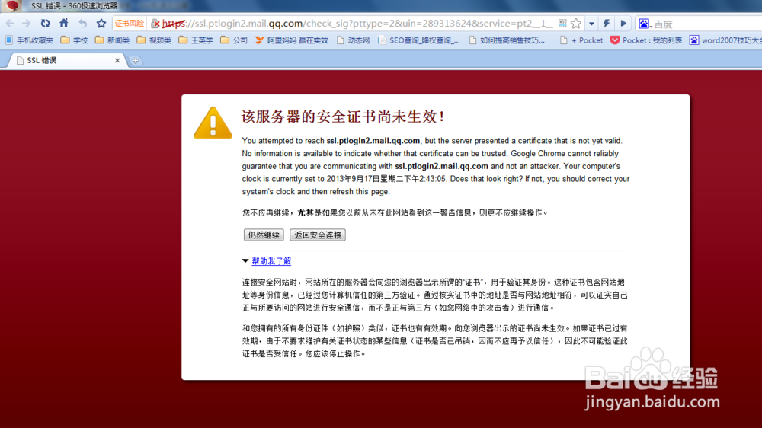Reload the page with the refresh icon
This screenshot has width=762, height=428.
(45, 24)
